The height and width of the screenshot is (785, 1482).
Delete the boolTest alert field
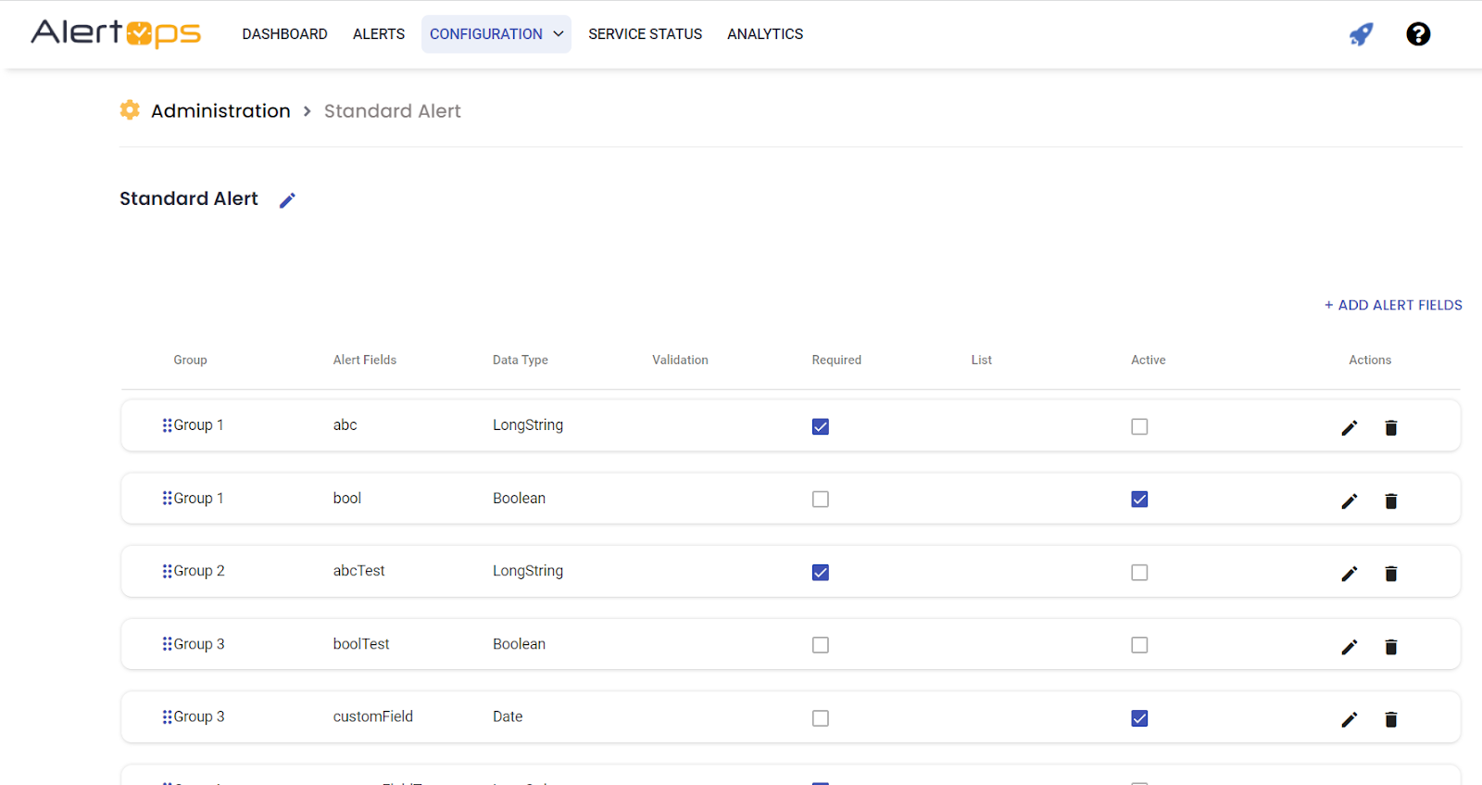1390,647
